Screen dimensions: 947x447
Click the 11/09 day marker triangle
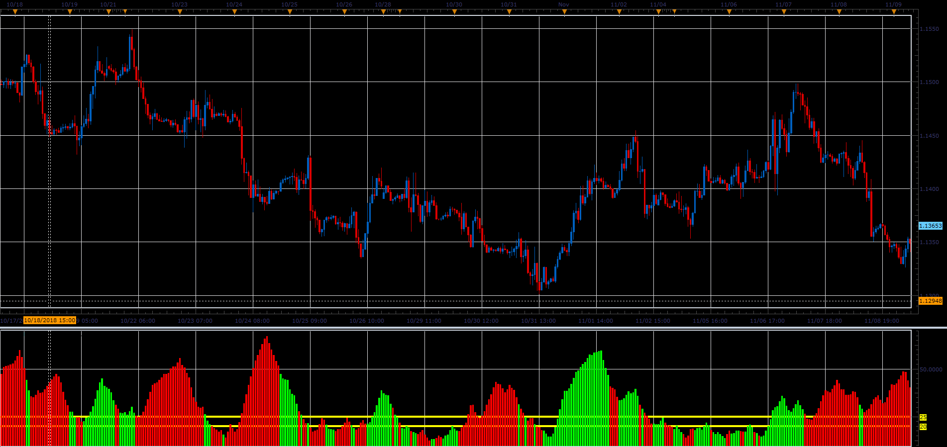[x=894, y=13]
